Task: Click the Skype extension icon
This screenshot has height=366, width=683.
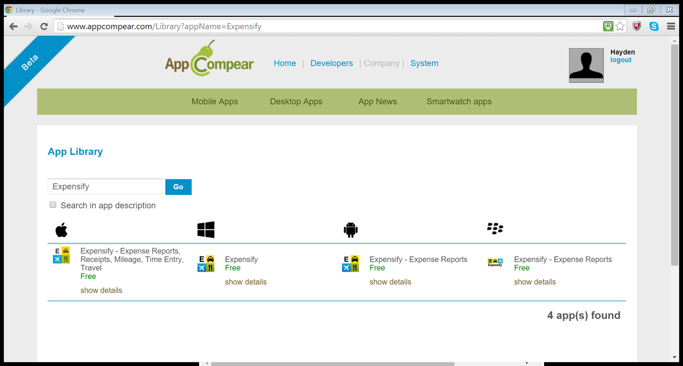Action: tap(654, 26)
